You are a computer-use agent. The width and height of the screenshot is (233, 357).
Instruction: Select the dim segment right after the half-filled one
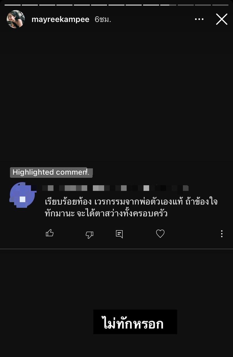click(x=185, y=5)
